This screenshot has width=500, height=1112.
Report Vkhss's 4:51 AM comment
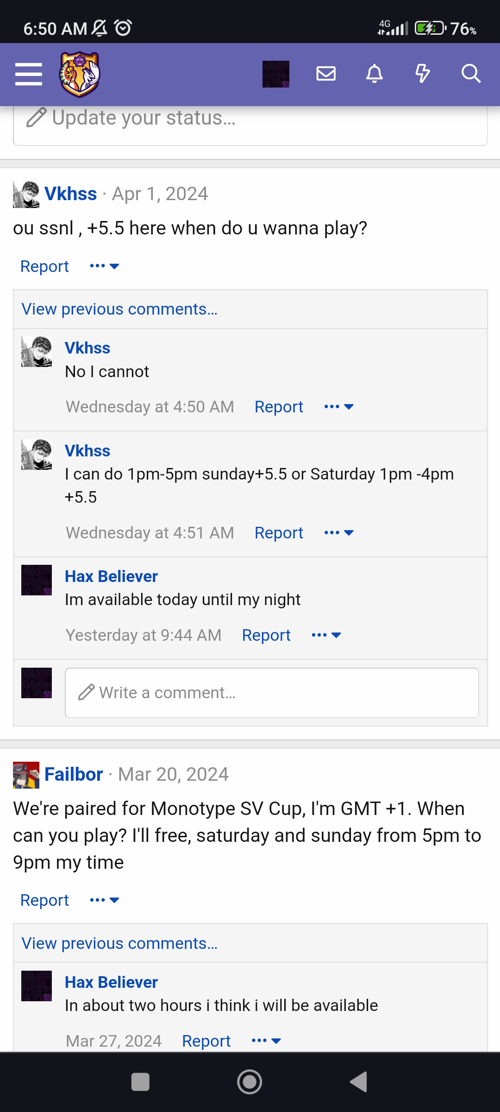(x=279, y=533)
